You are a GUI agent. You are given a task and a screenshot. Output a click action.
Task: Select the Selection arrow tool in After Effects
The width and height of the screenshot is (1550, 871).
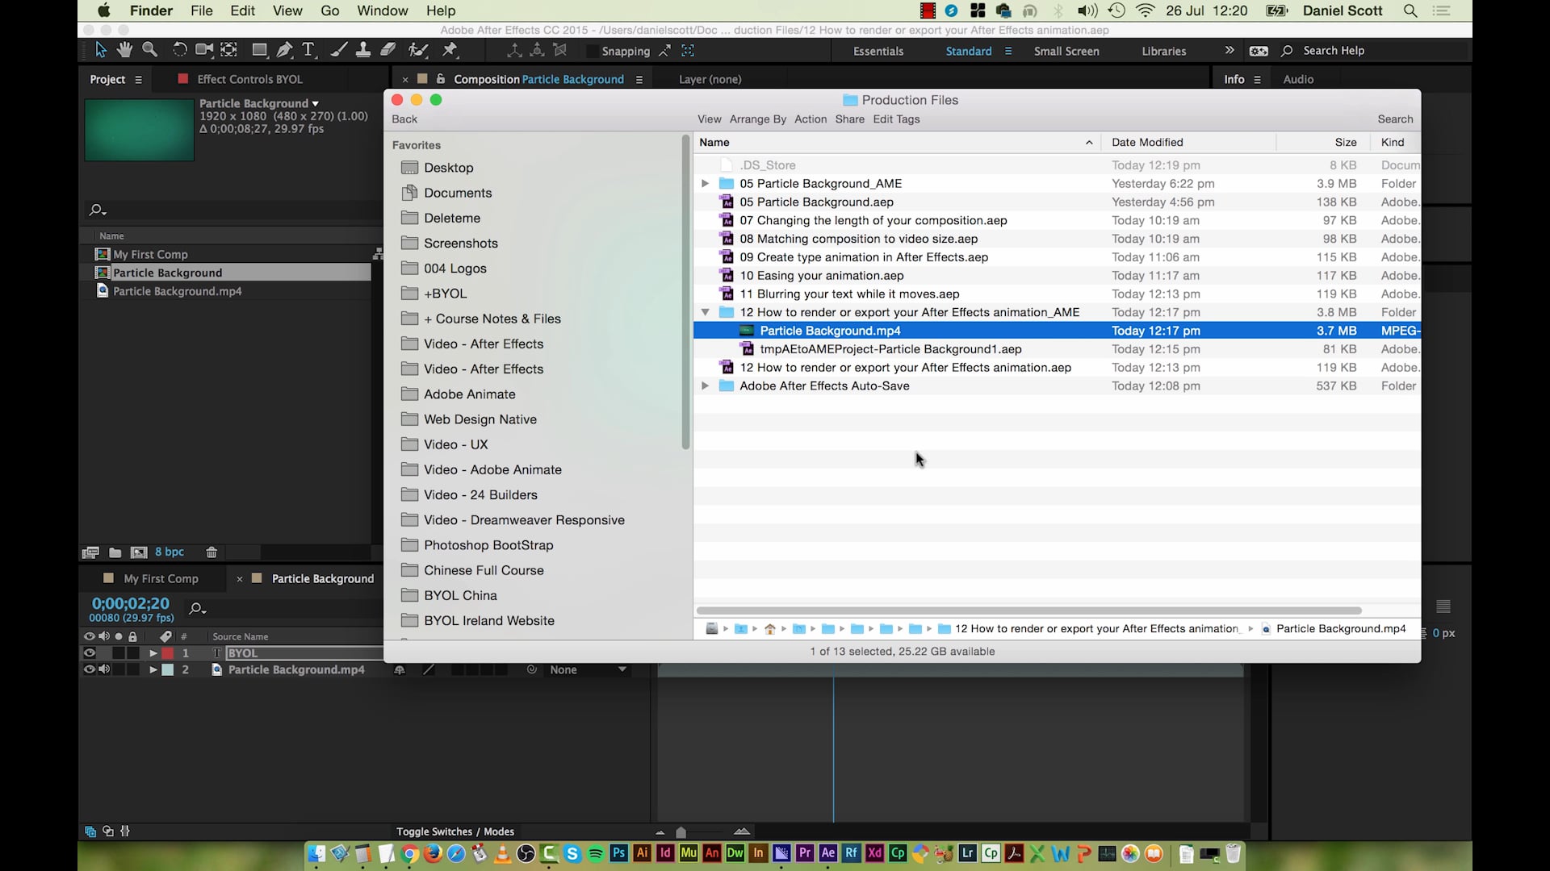click(101, 50)
